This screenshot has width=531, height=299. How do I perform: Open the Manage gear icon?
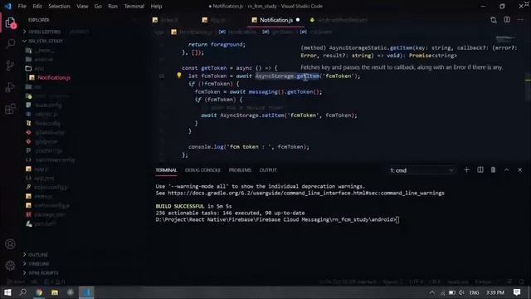[10, 266]
